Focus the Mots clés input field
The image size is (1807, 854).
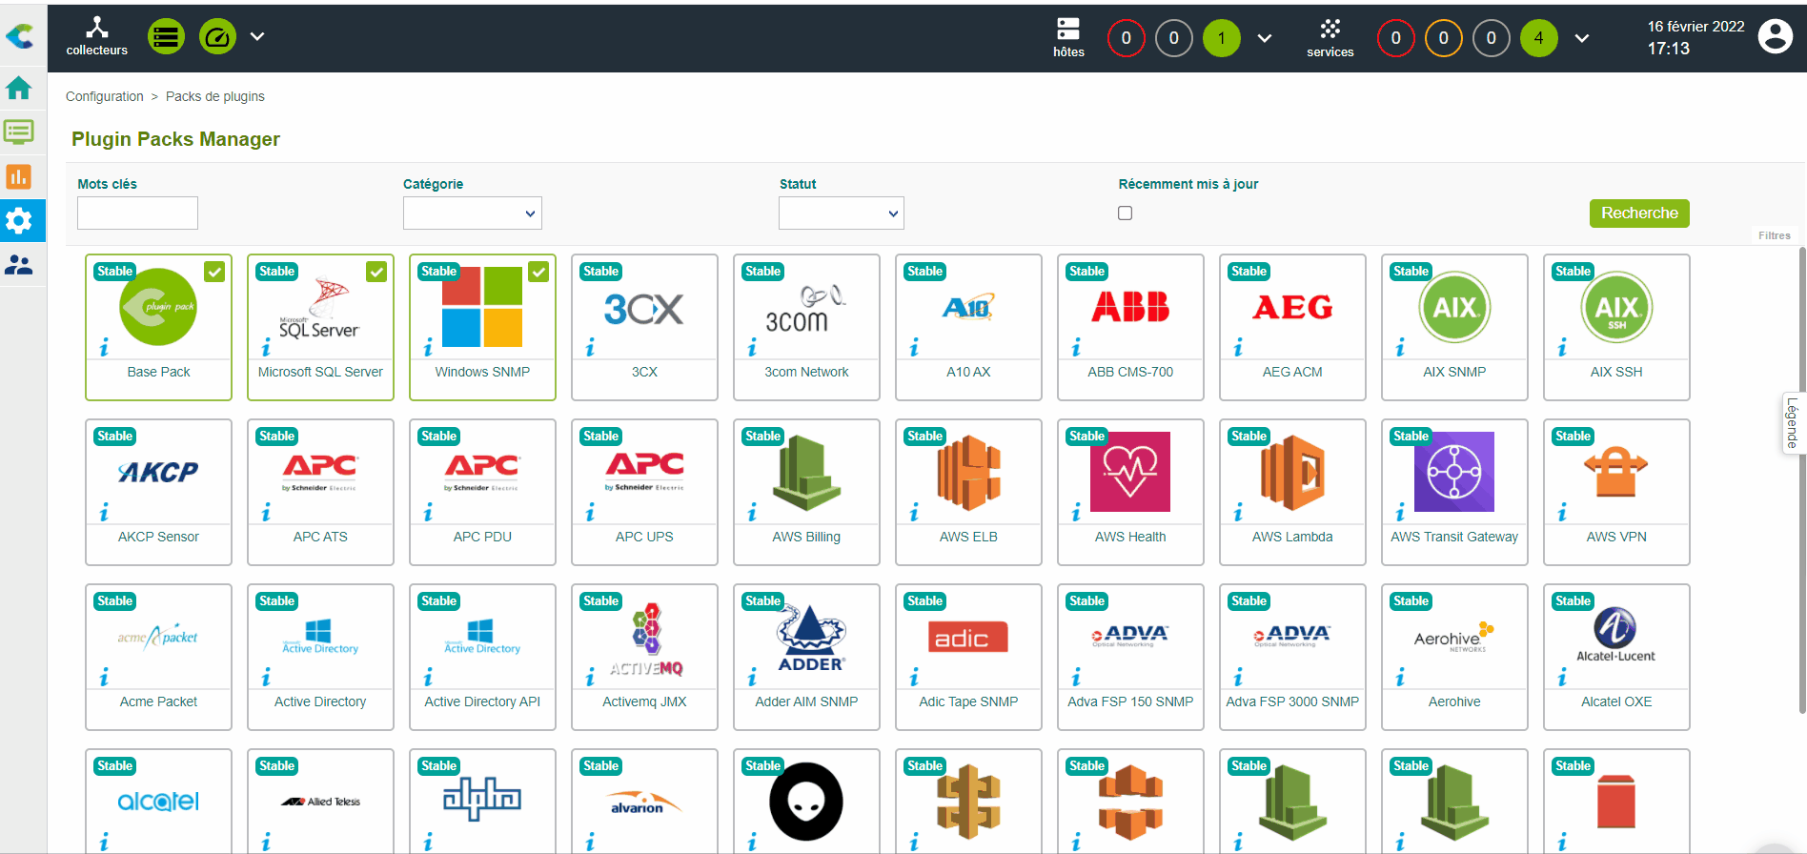click(137, 213)
